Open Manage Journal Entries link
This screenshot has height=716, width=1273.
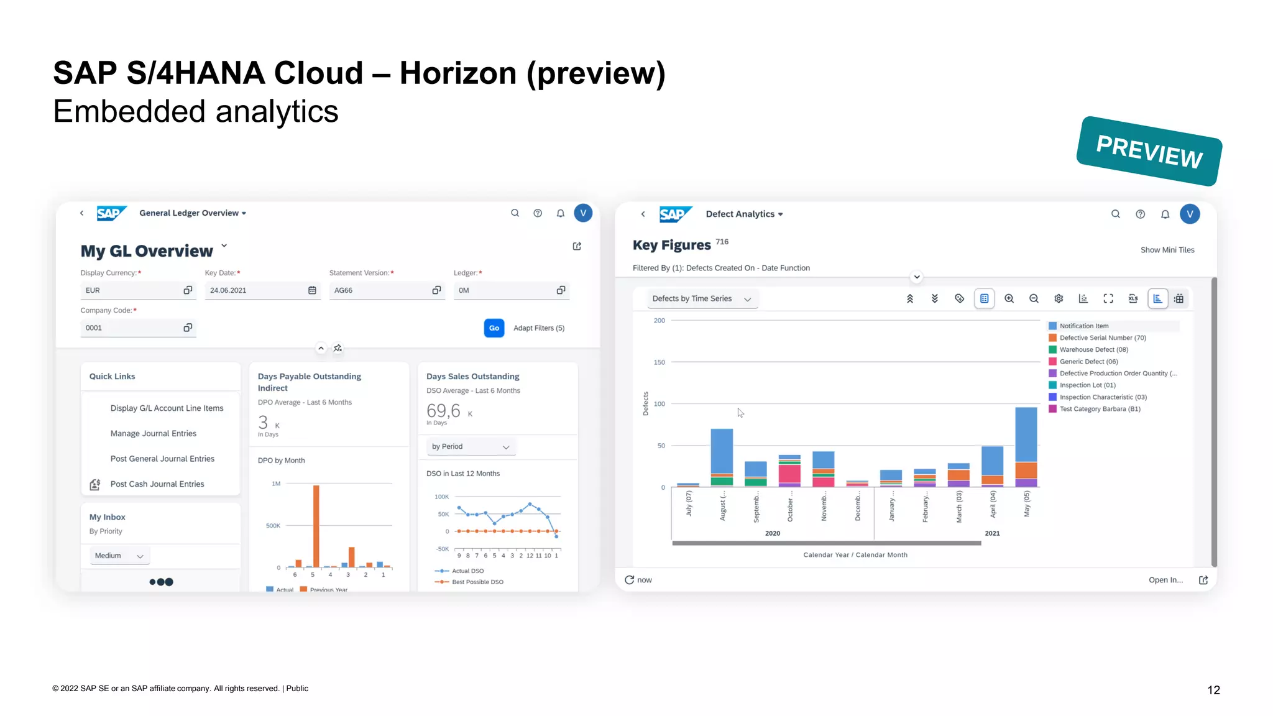(x=154, y=434)
